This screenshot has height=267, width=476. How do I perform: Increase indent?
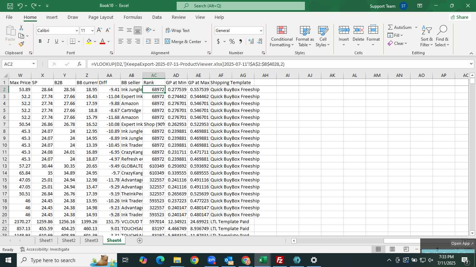coord(157,41)
